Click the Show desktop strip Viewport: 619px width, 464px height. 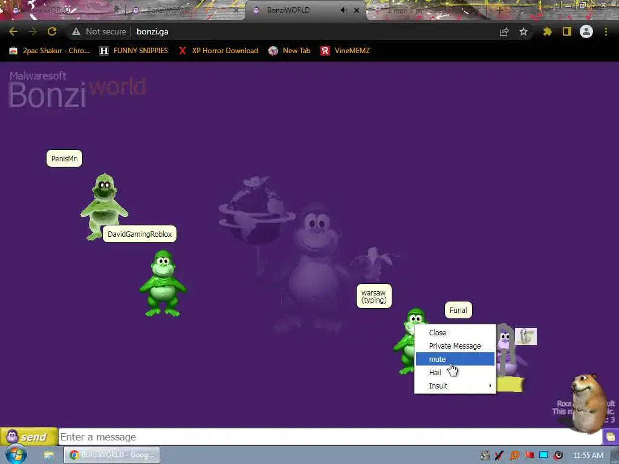[x=615, y=456]
